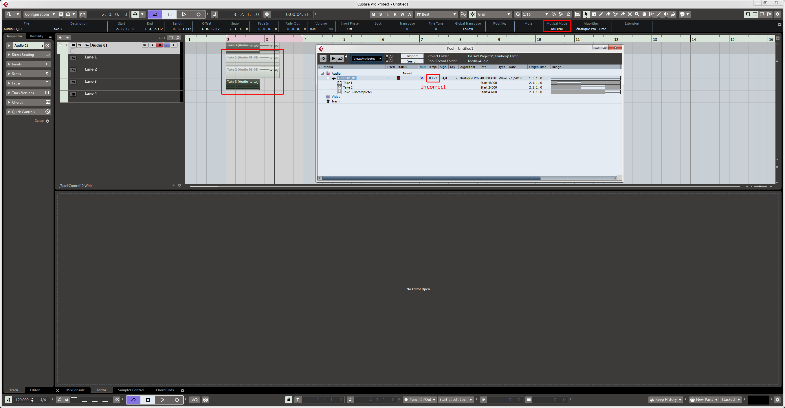Screen dimensions: 785x408
Task: Select the Scissors (Split) tool
Action: (615, 14)
